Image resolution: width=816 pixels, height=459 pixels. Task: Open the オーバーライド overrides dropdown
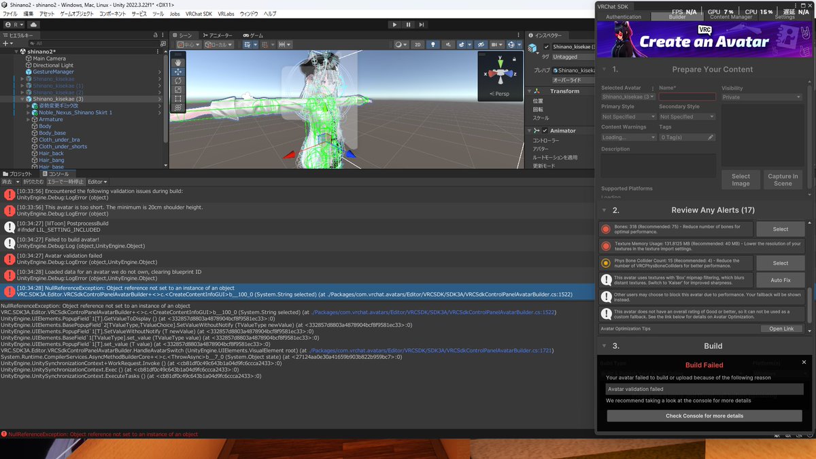[x=573, y=80]
